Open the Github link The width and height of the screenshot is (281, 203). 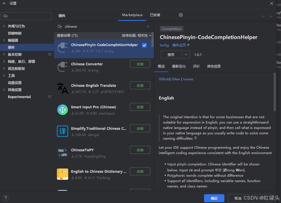164,79
